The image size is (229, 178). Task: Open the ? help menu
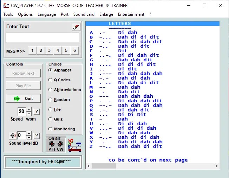pos(150,14)
